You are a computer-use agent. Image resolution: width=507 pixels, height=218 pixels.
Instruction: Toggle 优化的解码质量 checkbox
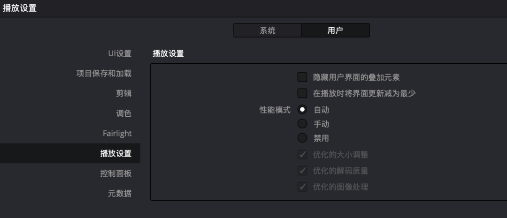click(302, 171)
